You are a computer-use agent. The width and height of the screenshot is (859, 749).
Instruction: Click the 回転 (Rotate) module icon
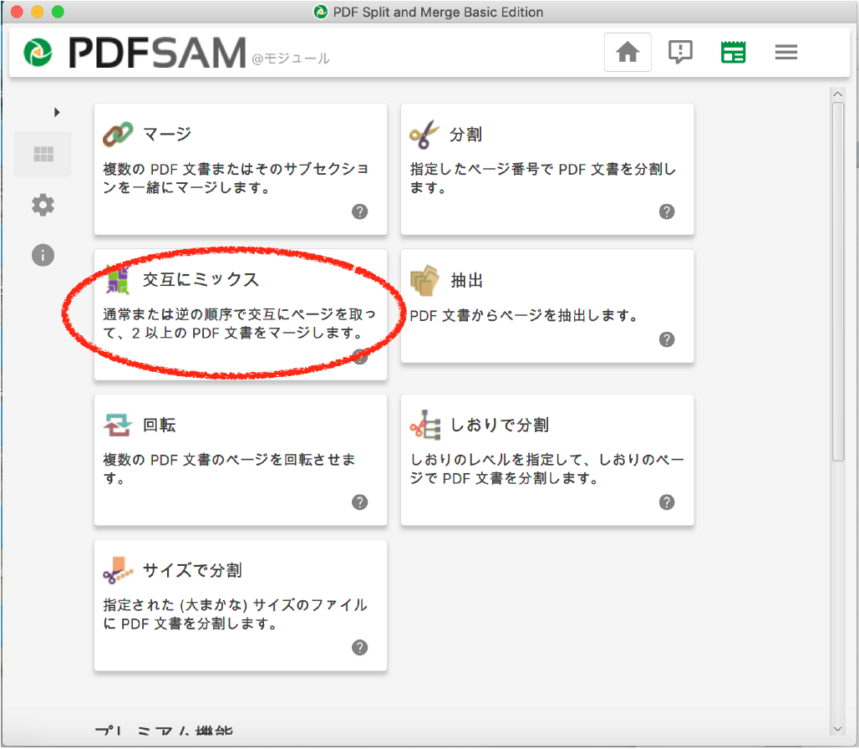[x=118, y=425]
